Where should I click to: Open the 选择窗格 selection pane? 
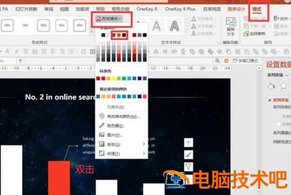[x=254, y=34]
